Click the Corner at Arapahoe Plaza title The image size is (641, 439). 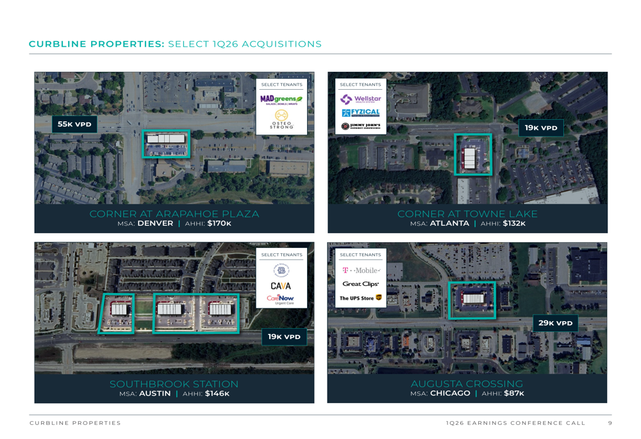174,214
